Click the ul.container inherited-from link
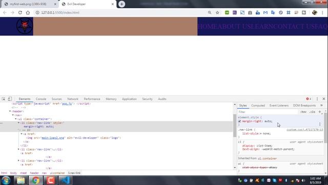Screen dimensions: 328x185 click(267, 158)
